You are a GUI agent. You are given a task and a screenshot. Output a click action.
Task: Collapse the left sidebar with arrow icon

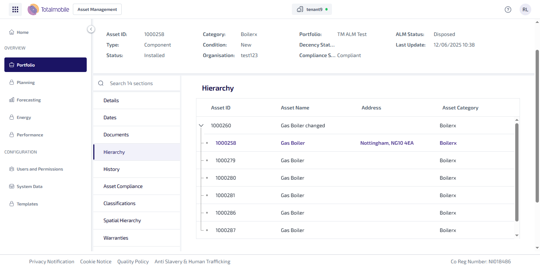(91, 29)
